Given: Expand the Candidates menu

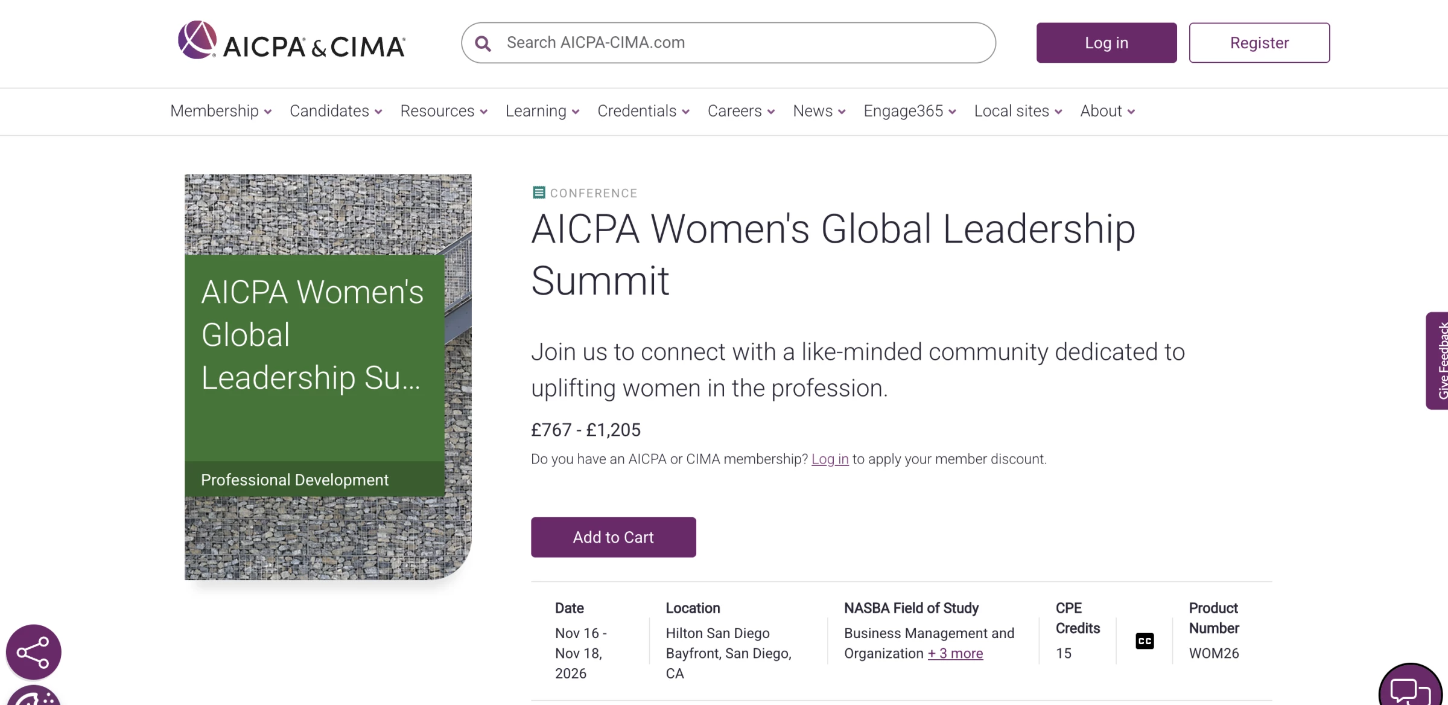Looking at the screenshot, I should point(336,111).
